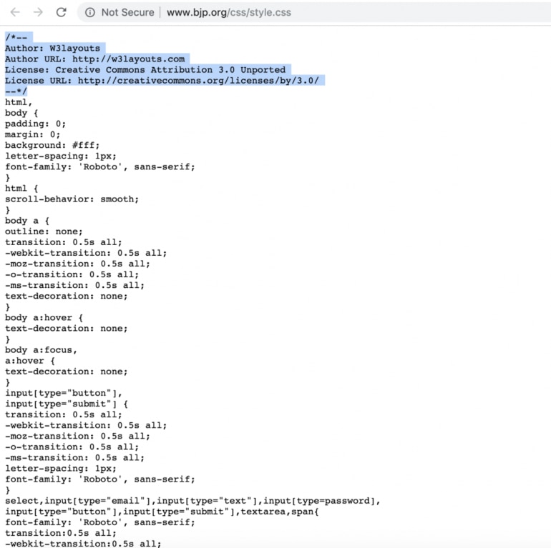Image resolution: width=551 pixels, height=548 pixels.
Task: Click the Author: W3layouts comment line
Action: tap(52, 48)
